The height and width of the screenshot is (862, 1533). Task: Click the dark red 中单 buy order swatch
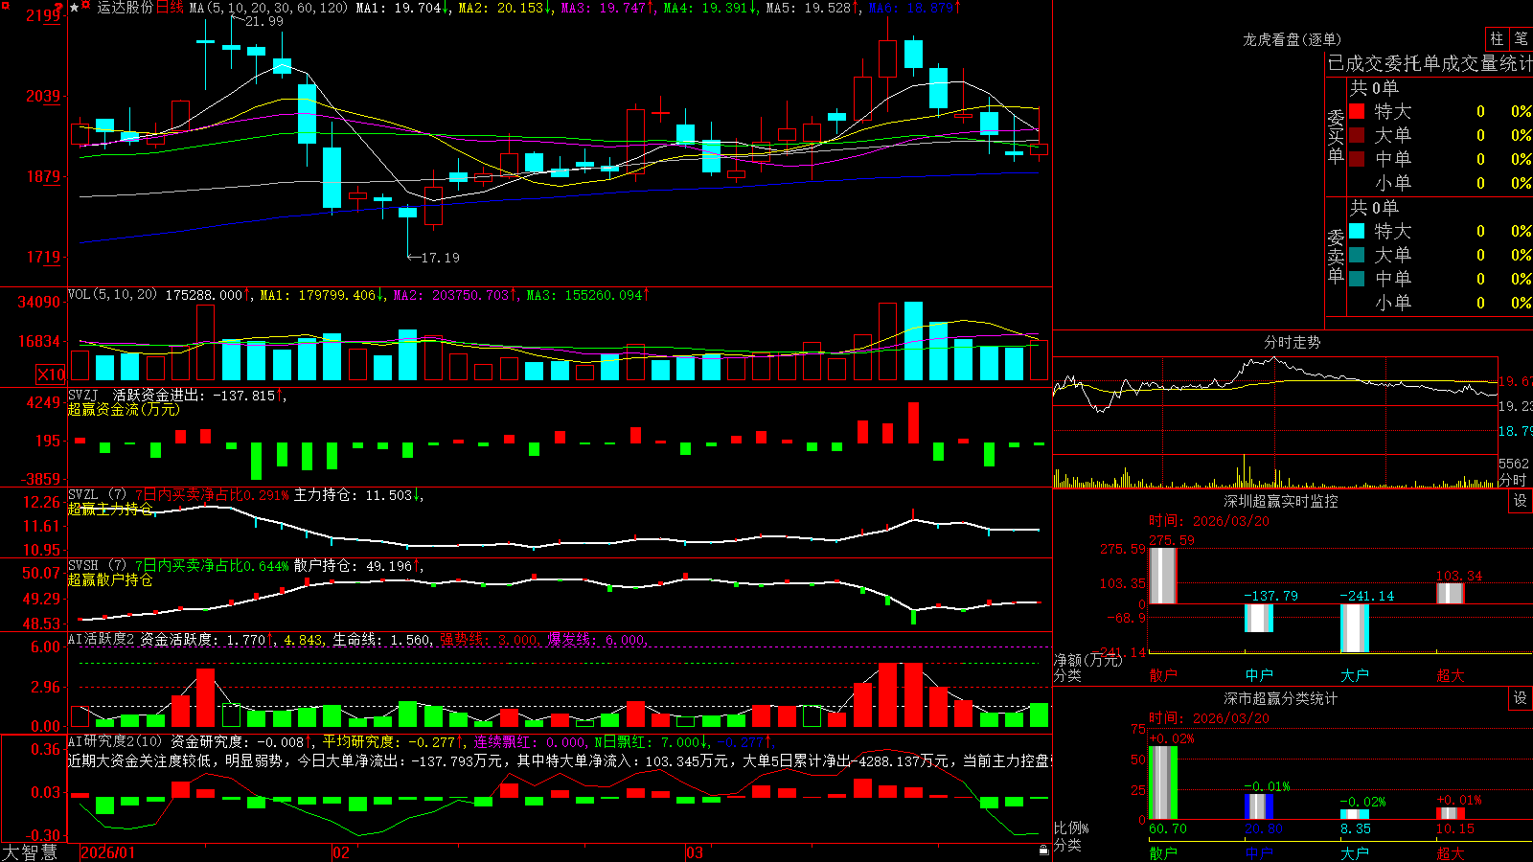tap(1357, 159)
